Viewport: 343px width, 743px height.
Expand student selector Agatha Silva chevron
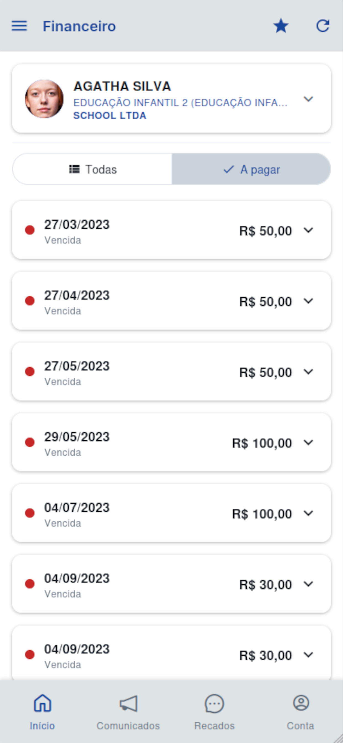tap(308, 99)
